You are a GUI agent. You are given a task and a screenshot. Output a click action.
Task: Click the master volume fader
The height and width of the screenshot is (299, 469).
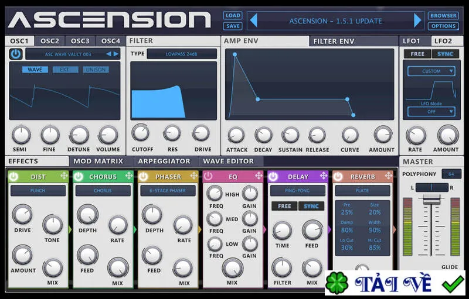431,200
